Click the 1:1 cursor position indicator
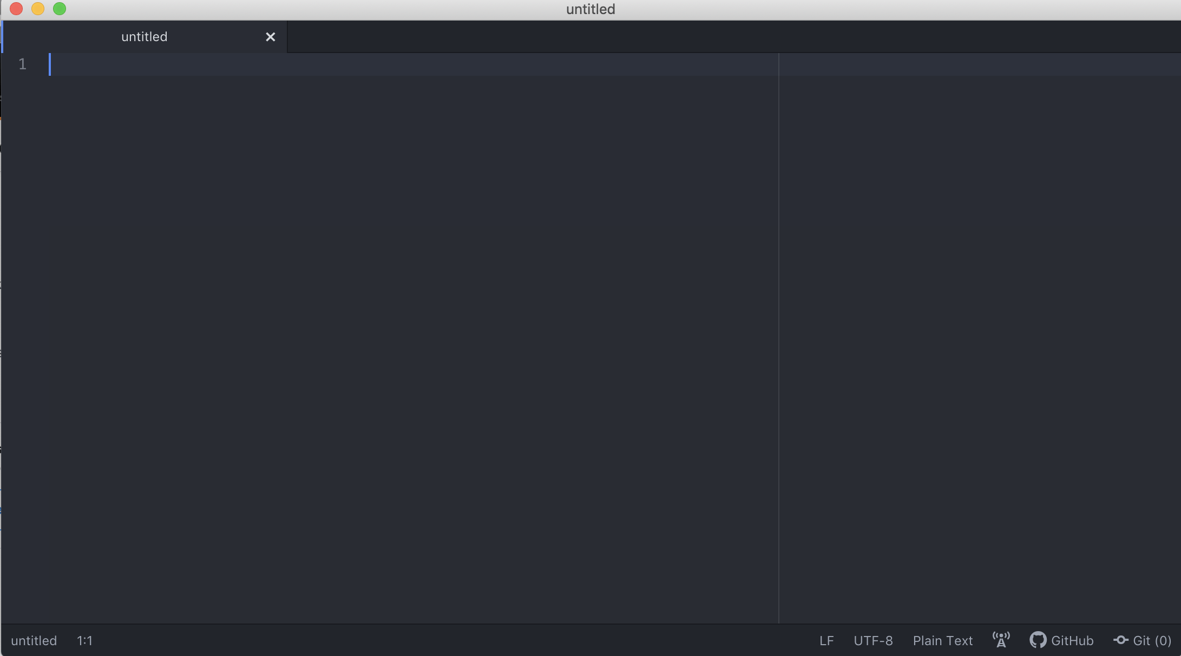The image size is (1181, 656). (85, 640)
